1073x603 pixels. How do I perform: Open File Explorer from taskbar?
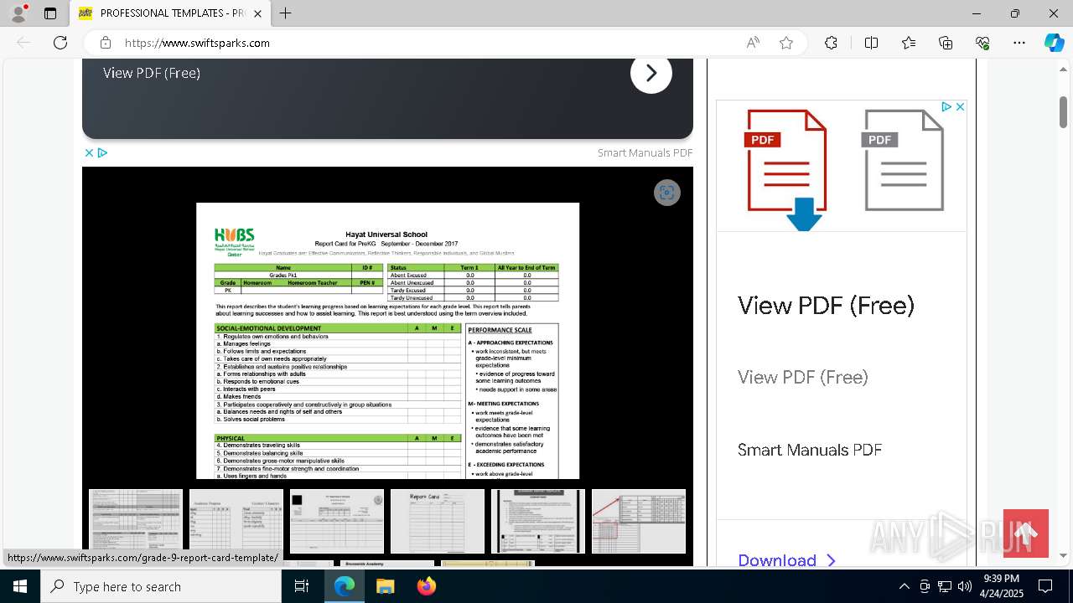pyautogui.click(x=385, y=586)
